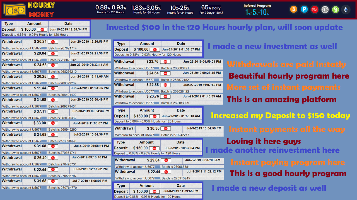Viewport: 357px width, 200px height.
Task: Click the date 'Jul-8-2019 11:39:55 PM'
Action: pos(181,191)
